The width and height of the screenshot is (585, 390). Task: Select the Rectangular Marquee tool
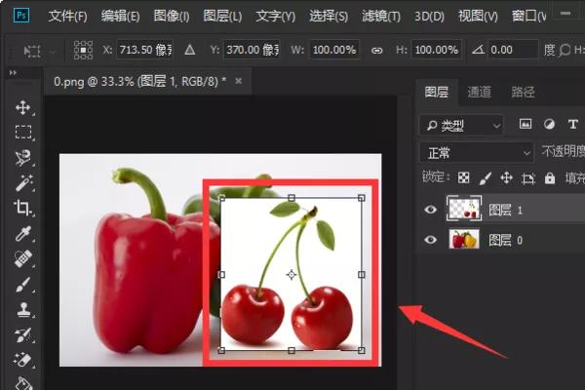point(23,133)
